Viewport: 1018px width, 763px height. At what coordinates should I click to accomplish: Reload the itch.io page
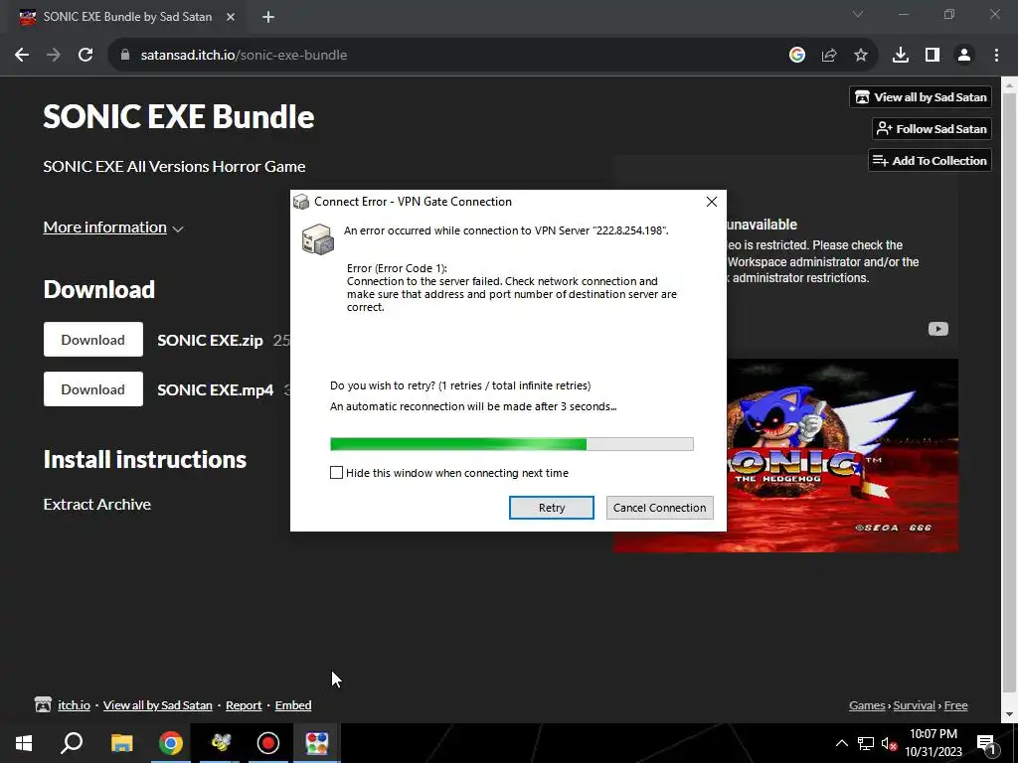[85, 56]
